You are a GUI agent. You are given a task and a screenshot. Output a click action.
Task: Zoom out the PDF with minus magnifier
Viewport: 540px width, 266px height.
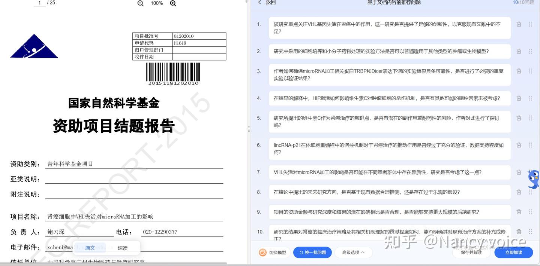tap(140, 3)
